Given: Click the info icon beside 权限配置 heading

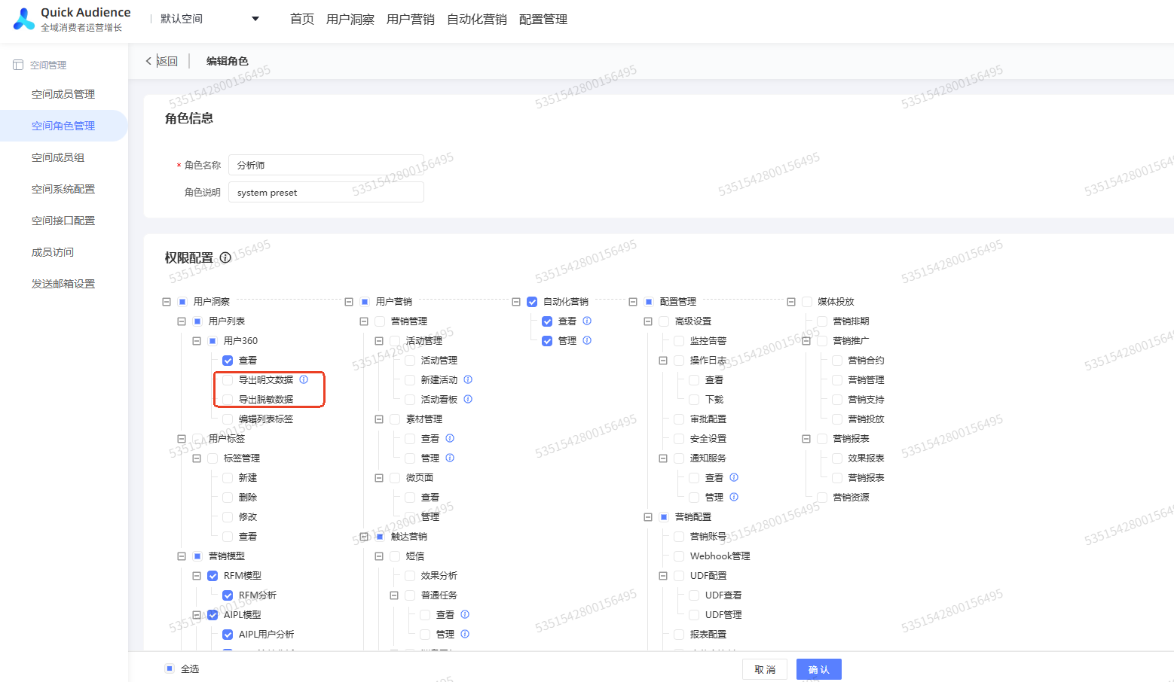Looking at the screenshot, I should pyautogui.click(x=225, y=257).
